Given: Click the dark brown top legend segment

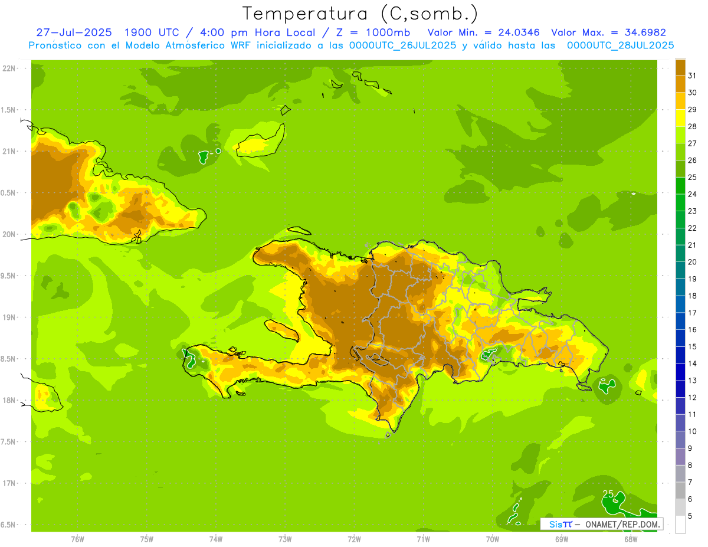Looking at the screenshot, I should click(680, 67).
